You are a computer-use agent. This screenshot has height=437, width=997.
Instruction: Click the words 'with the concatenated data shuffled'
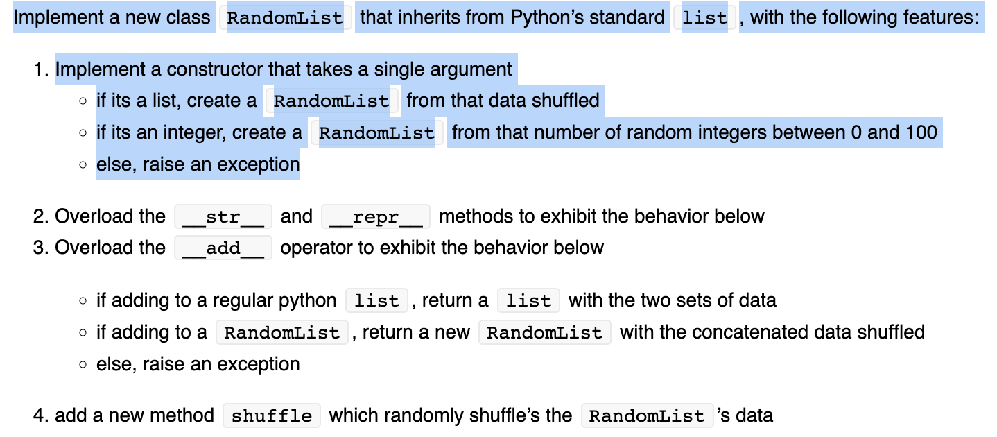[772, 332]
